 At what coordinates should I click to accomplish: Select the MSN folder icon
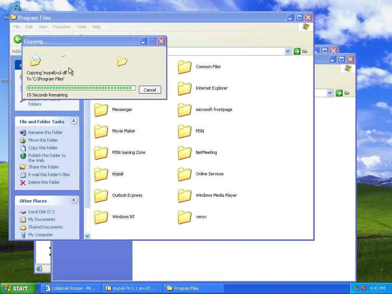pos(185,132)
